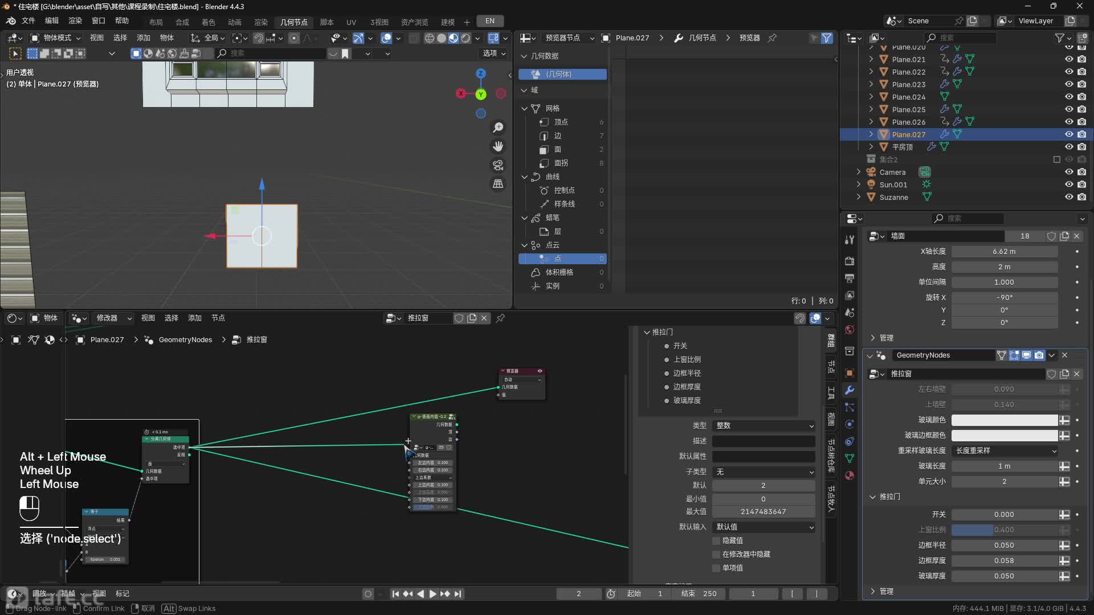Open the Render properties tab icon
Screen dimensions: 1094x615
[850, 261]
